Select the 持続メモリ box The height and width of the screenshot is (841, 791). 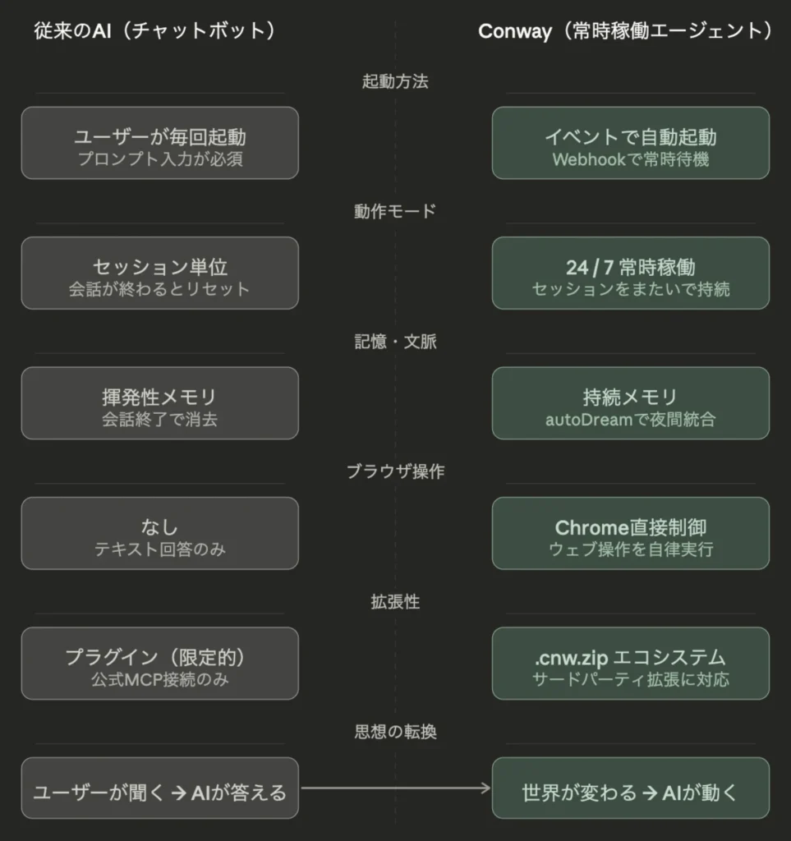click(x=630, y=403)
